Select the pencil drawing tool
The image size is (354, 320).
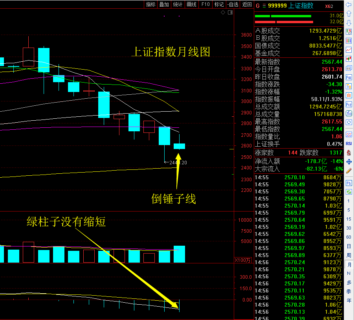tap(348, 171)
